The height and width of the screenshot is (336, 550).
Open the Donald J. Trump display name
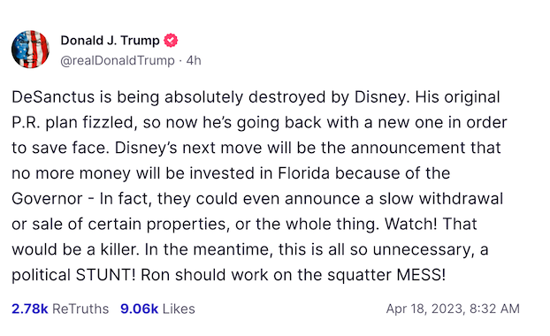pos(111,41)
